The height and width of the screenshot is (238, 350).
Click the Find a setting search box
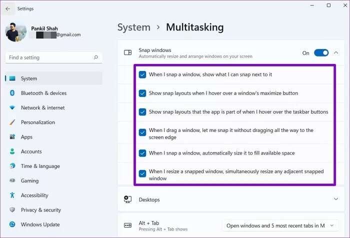(x=50, y=58)
